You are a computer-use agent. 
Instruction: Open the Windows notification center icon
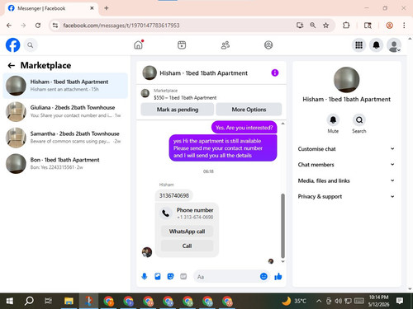click(x=400, y=301)
